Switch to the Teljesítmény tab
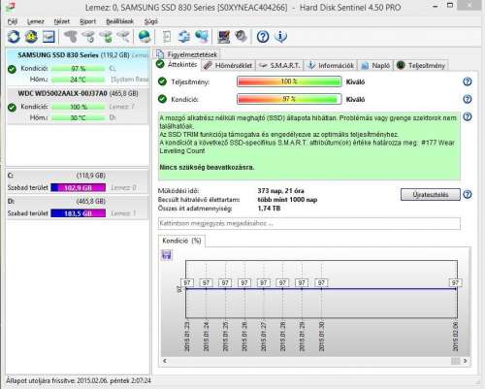This screenshot has height=389, width=485. tap(421, 65)
